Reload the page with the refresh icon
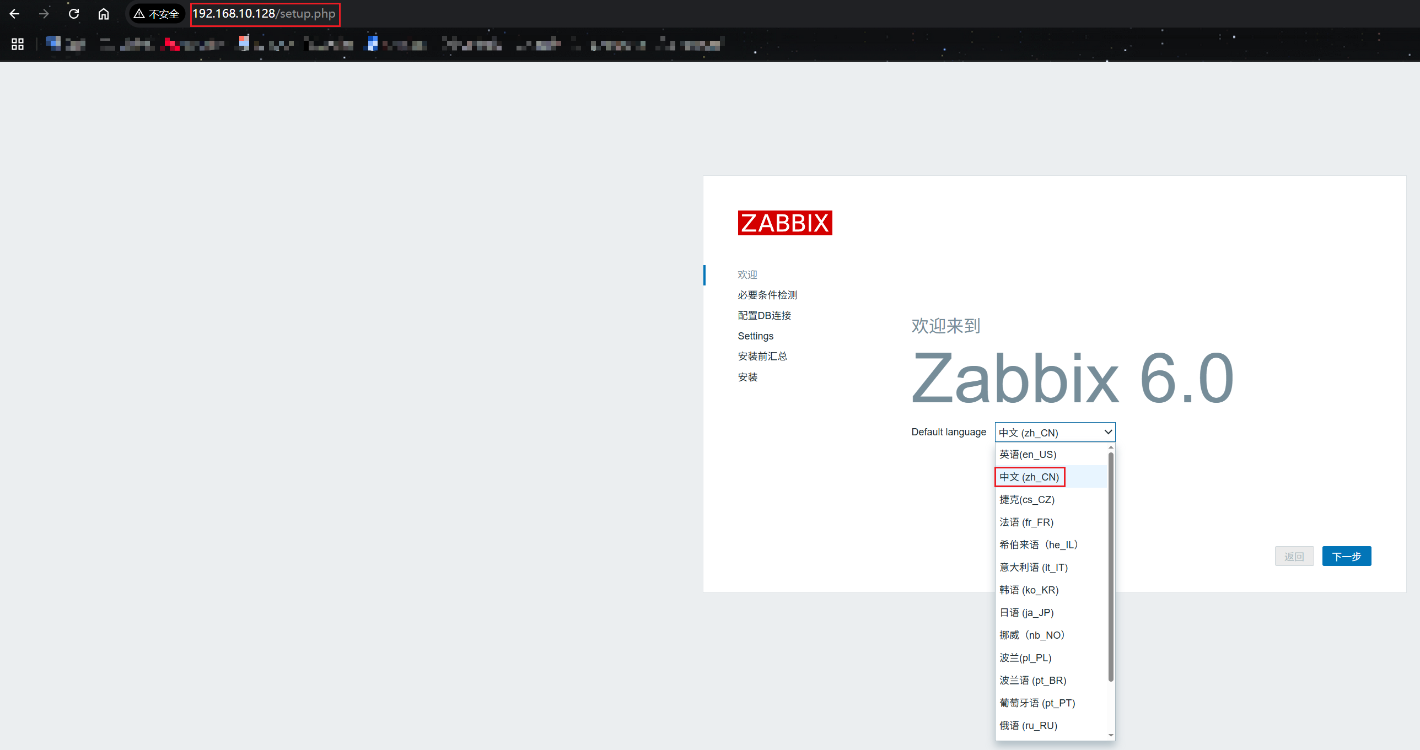 (x=74, y=14)
